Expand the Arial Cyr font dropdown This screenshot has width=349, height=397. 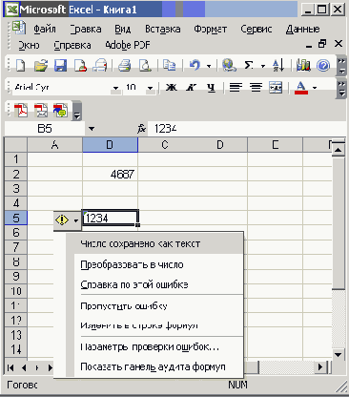115,88
